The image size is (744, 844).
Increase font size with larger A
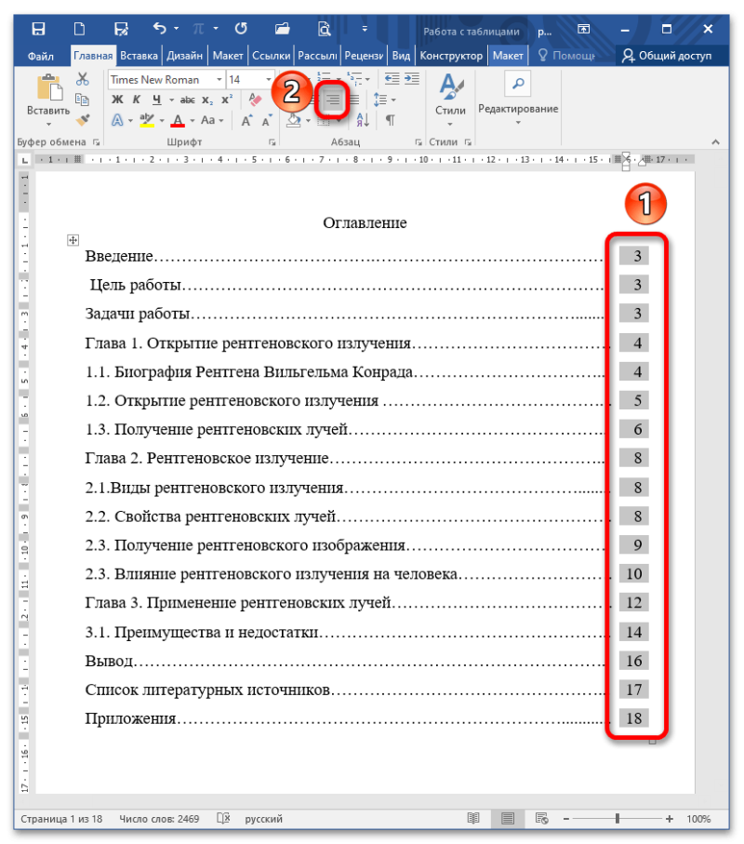[246, 121]
